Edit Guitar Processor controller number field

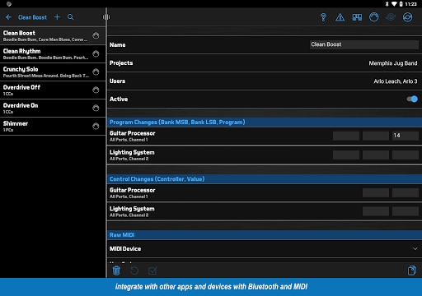pyautogui.click(x=376, y=192)
